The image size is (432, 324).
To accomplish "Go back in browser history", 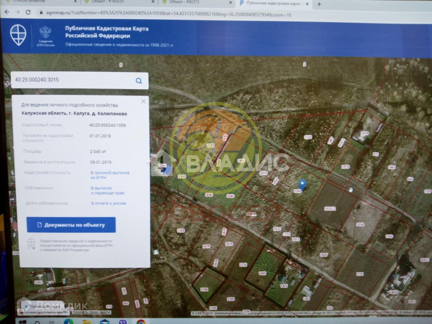I will [7, 13].
